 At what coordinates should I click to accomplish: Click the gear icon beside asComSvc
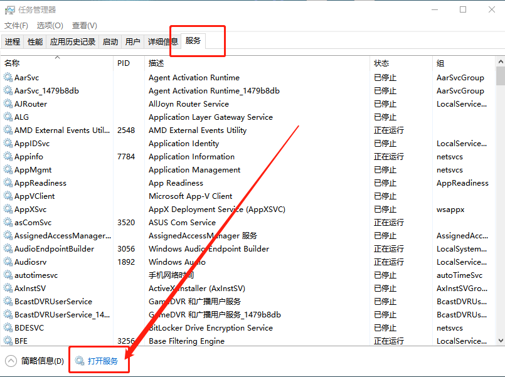[x=8, y=223]
